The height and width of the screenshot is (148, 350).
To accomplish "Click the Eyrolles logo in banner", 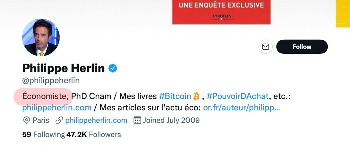I will click(x=222, y=17).
